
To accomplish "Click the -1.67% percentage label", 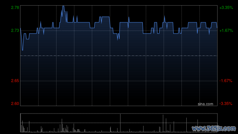I will pyautogui.click(x=226, y=81).
